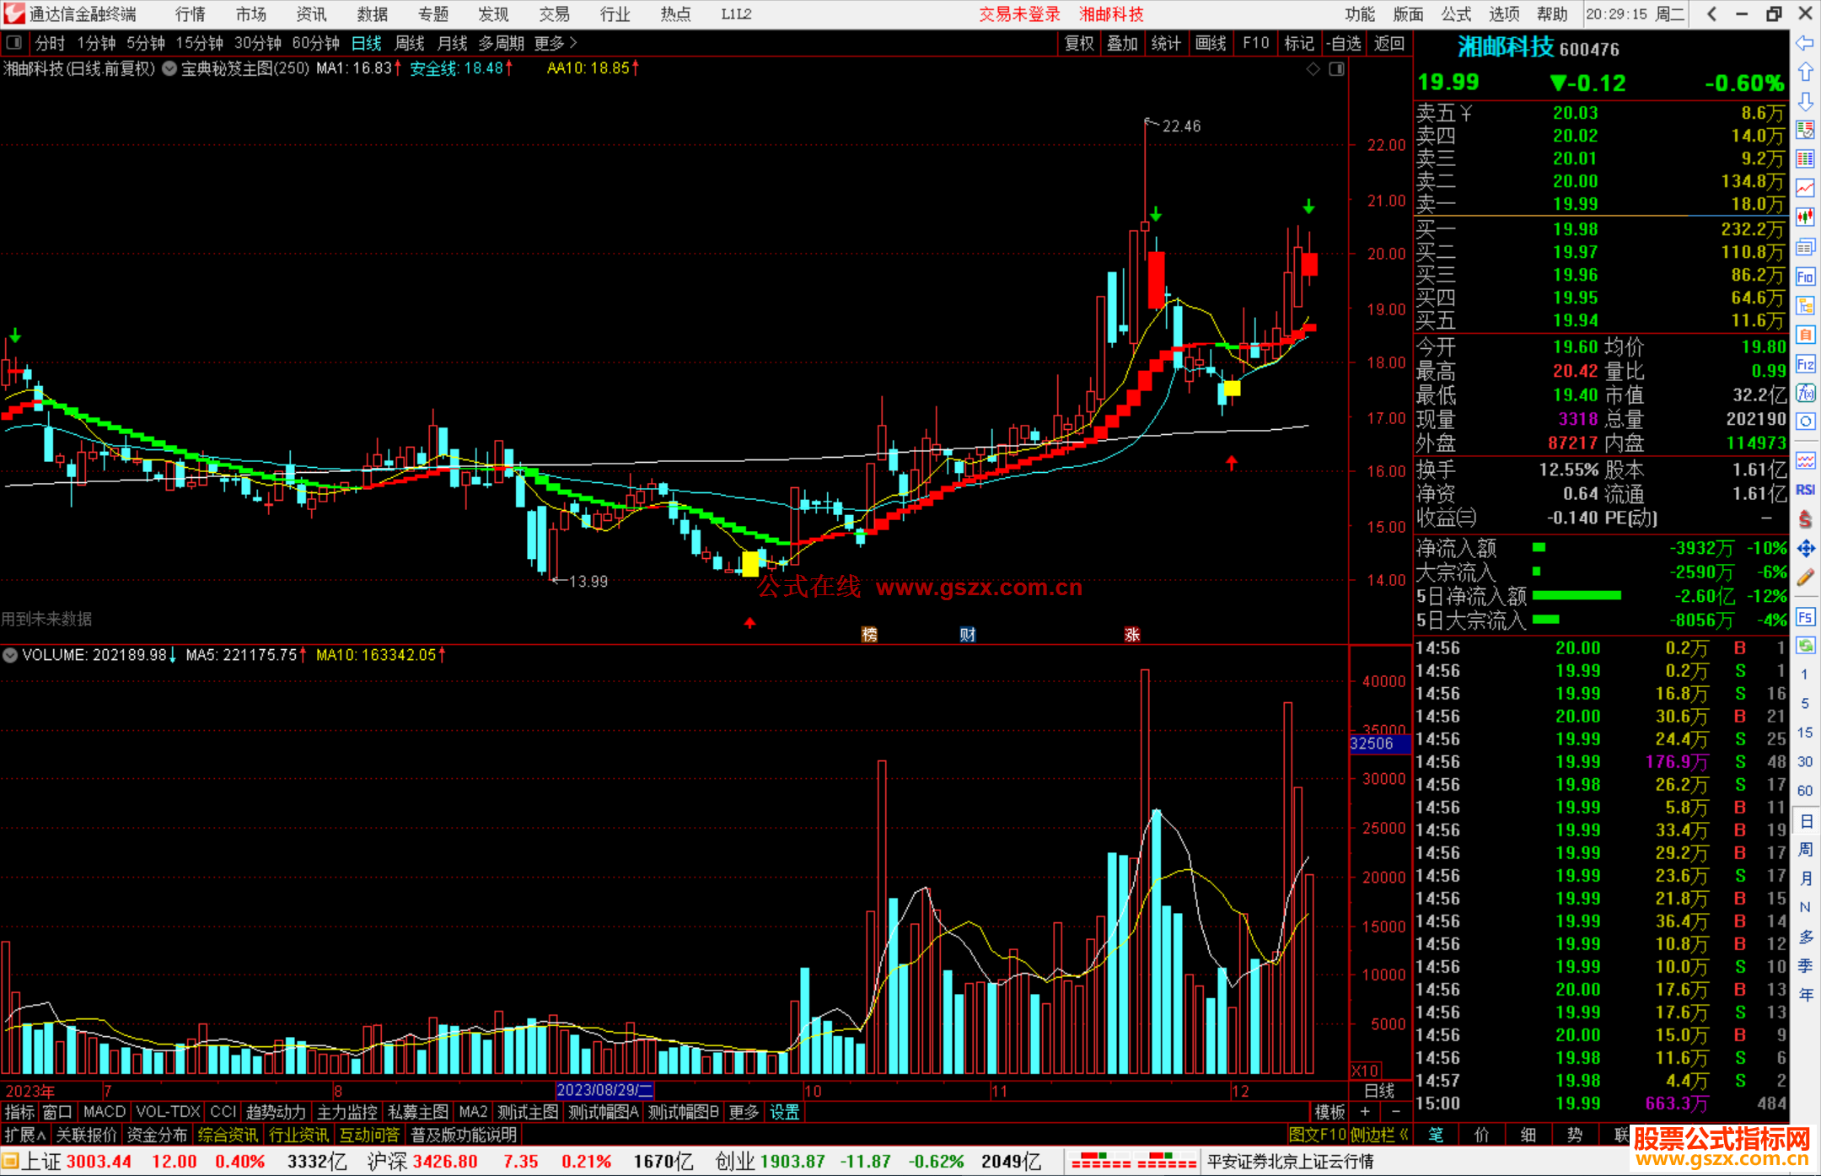This screenshot has width=1821, height=1176.
Task: Click the candlestick chart icon in sidebar
Action: click(x=1805, y=217)
